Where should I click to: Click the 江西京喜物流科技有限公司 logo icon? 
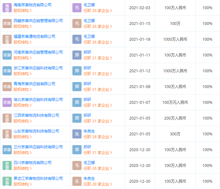tap(7, 118)
